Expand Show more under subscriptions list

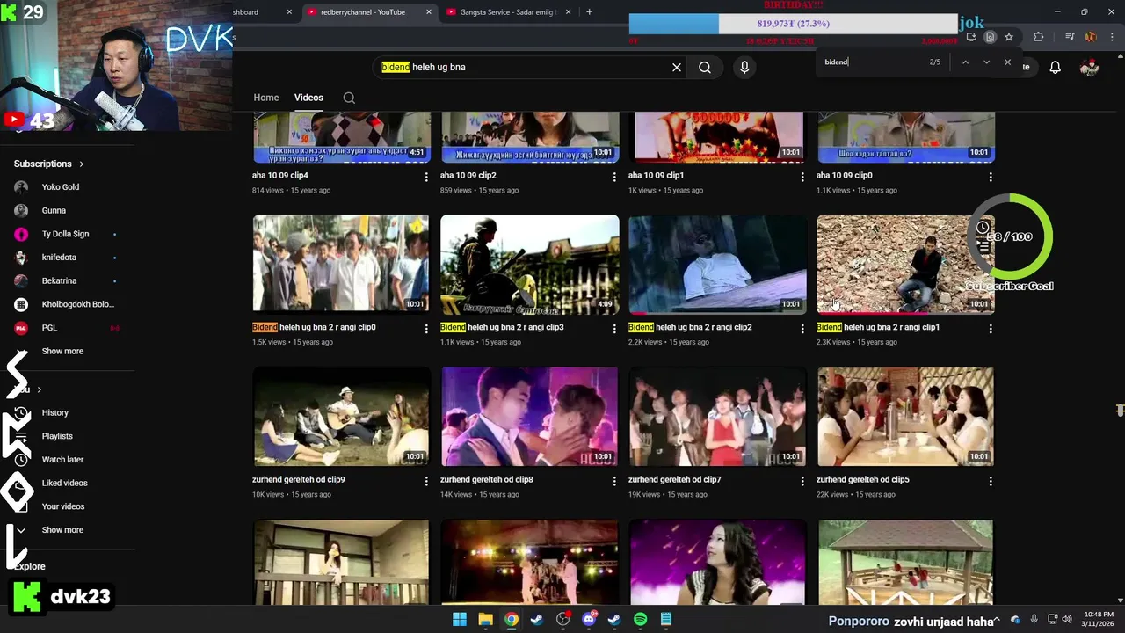coord(62,351)
